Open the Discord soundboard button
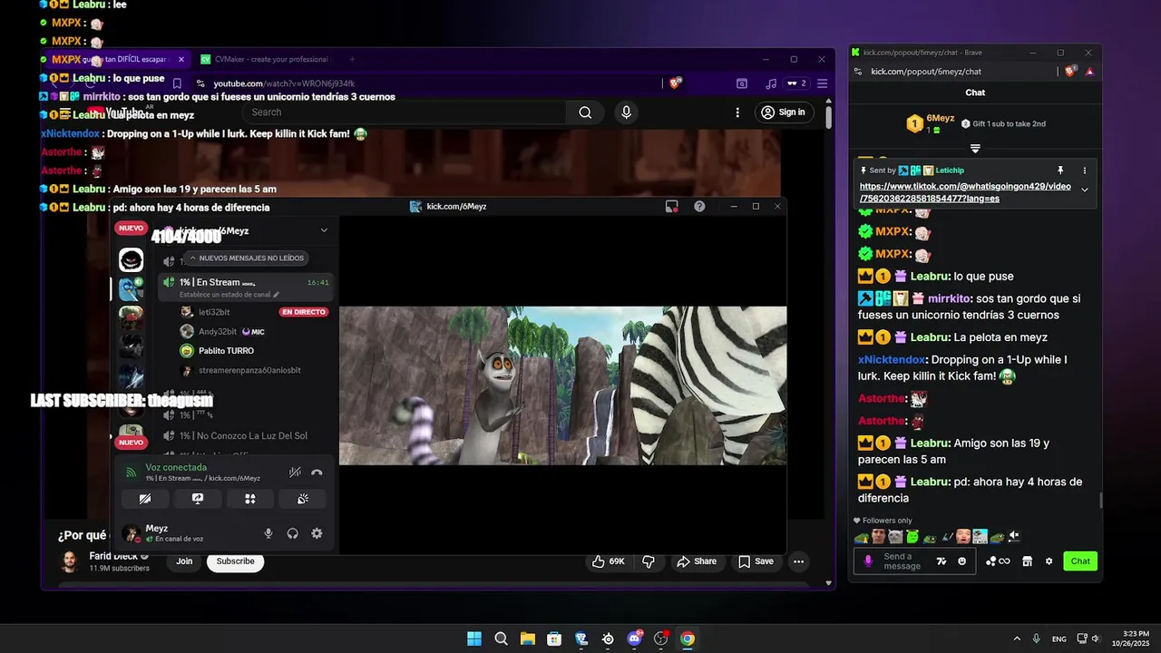 pyautogui.click(x=303, y=499)
